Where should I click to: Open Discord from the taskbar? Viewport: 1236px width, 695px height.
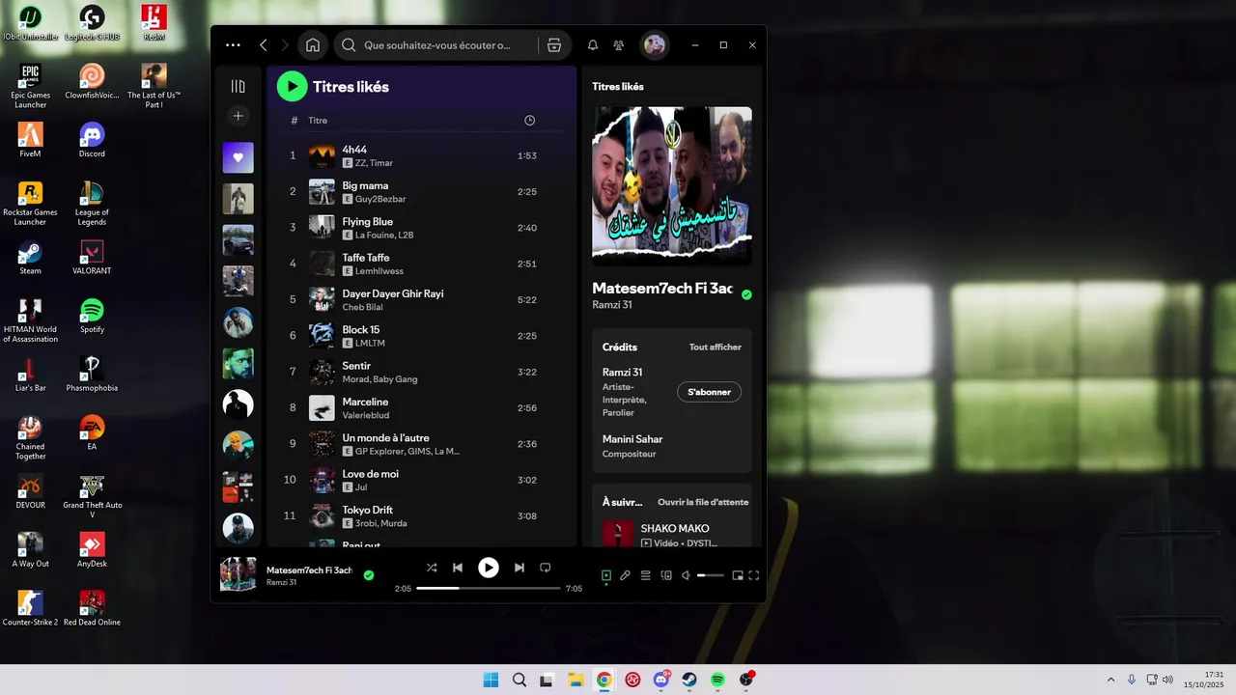661,680
